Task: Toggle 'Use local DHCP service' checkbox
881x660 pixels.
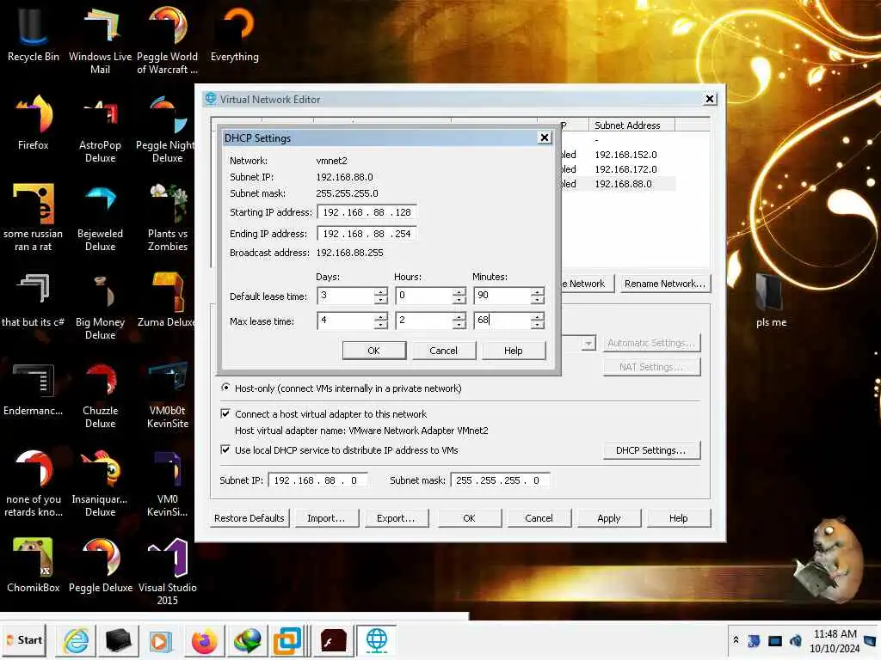Action: [x=225, y=449]
